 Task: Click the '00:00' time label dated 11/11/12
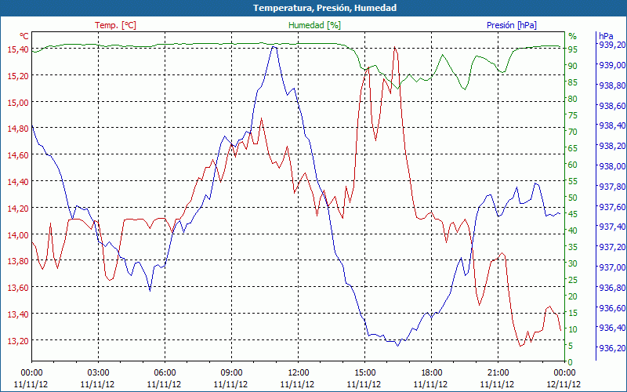(31, 373)
